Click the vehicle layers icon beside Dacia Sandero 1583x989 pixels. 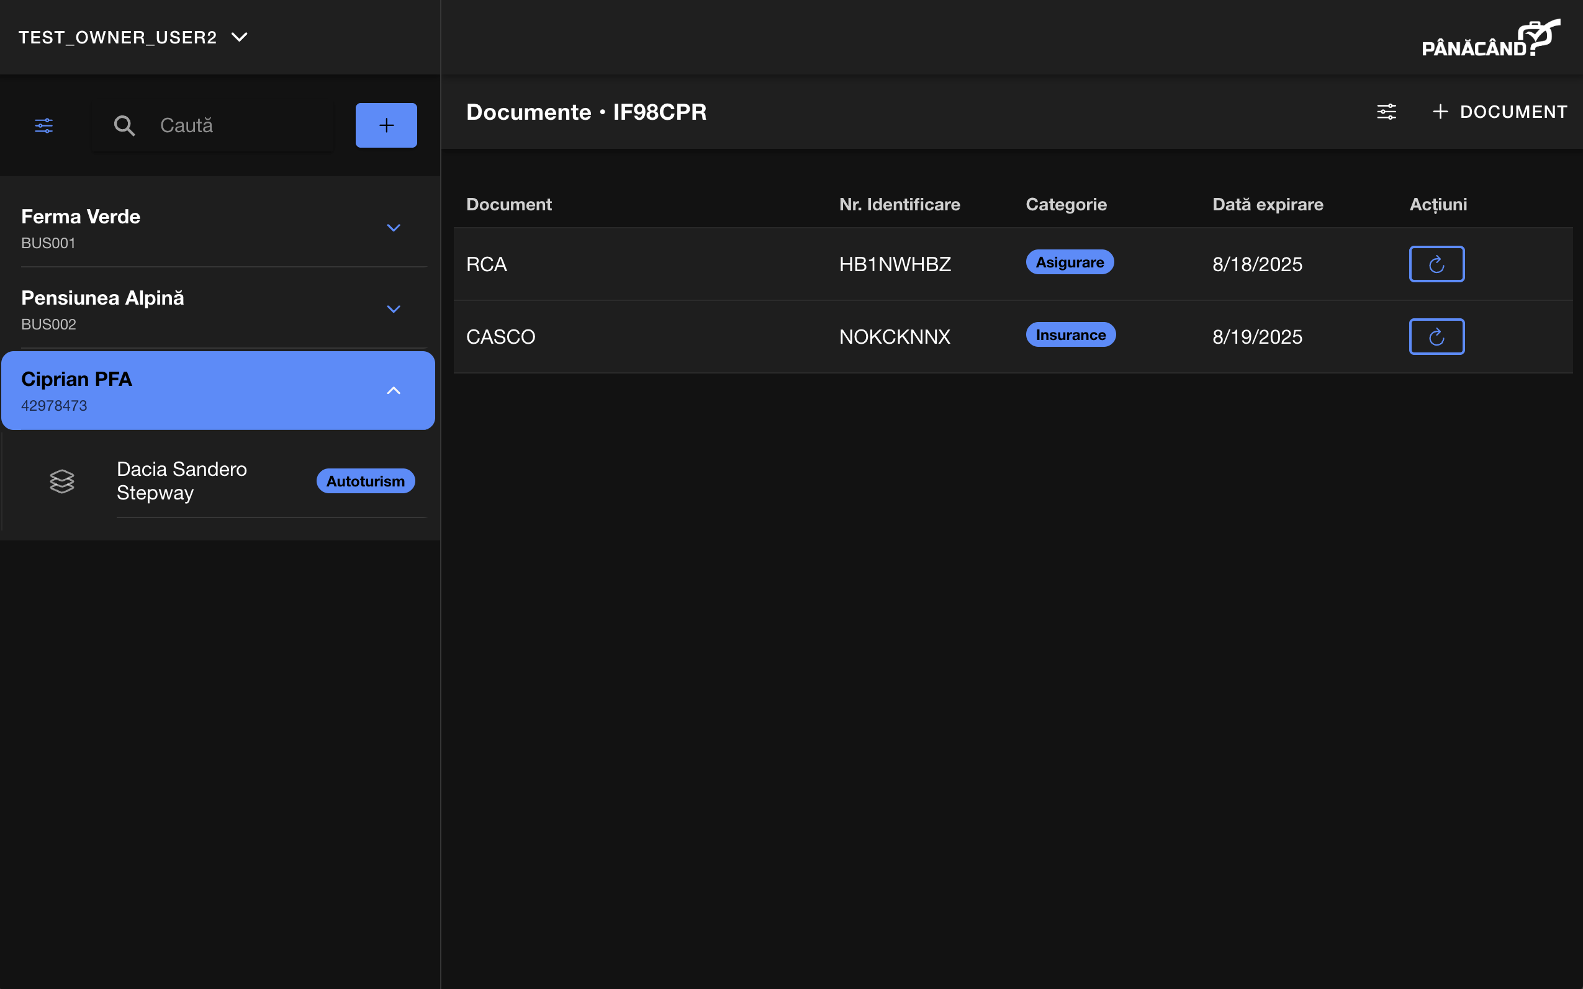(62, 481)
